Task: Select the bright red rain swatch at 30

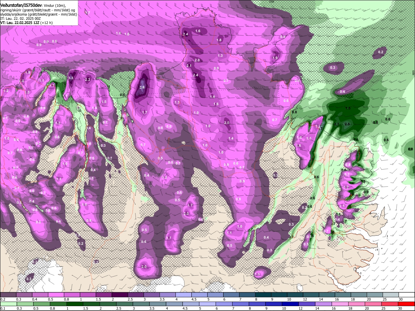Action: point(407,304)
